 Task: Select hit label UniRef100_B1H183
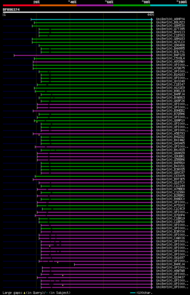170,75
